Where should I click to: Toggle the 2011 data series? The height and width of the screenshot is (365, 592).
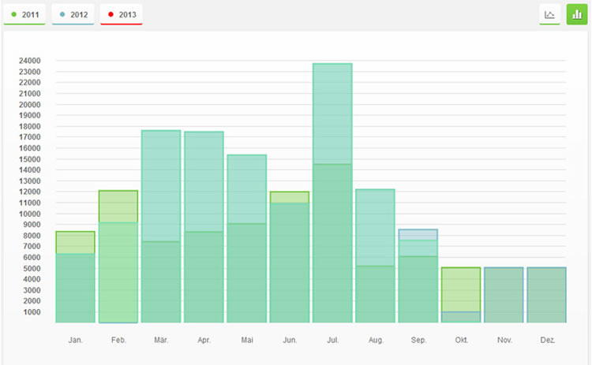point(24,14)
